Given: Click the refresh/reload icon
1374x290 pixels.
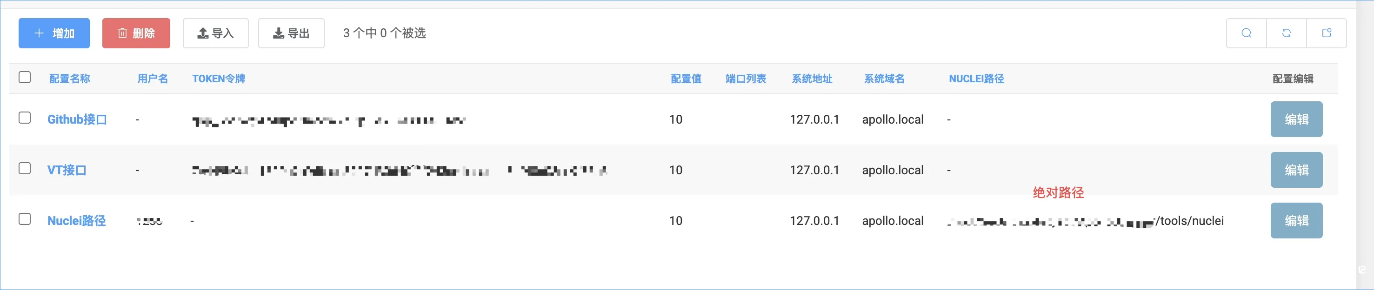Looking at the screenshot, I should pyautogui.click(x=1287, y=33).
